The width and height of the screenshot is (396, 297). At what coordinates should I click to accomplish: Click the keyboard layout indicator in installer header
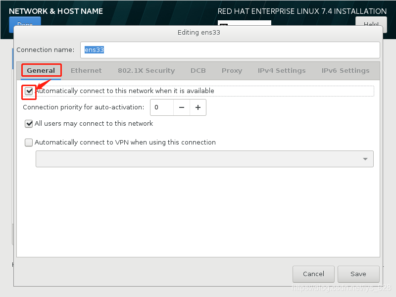(244, 23)
